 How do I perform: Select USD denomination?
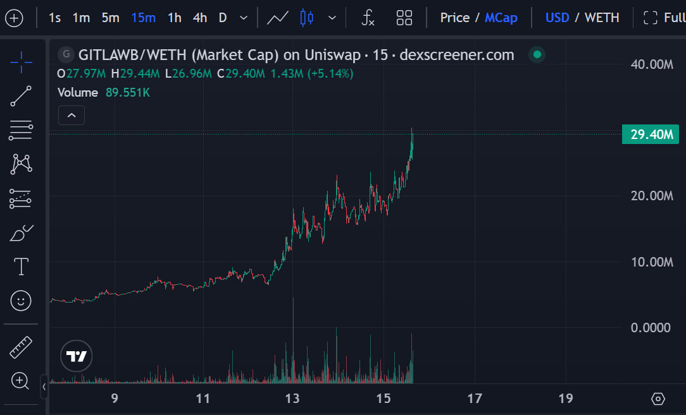(x=557, y=18)
